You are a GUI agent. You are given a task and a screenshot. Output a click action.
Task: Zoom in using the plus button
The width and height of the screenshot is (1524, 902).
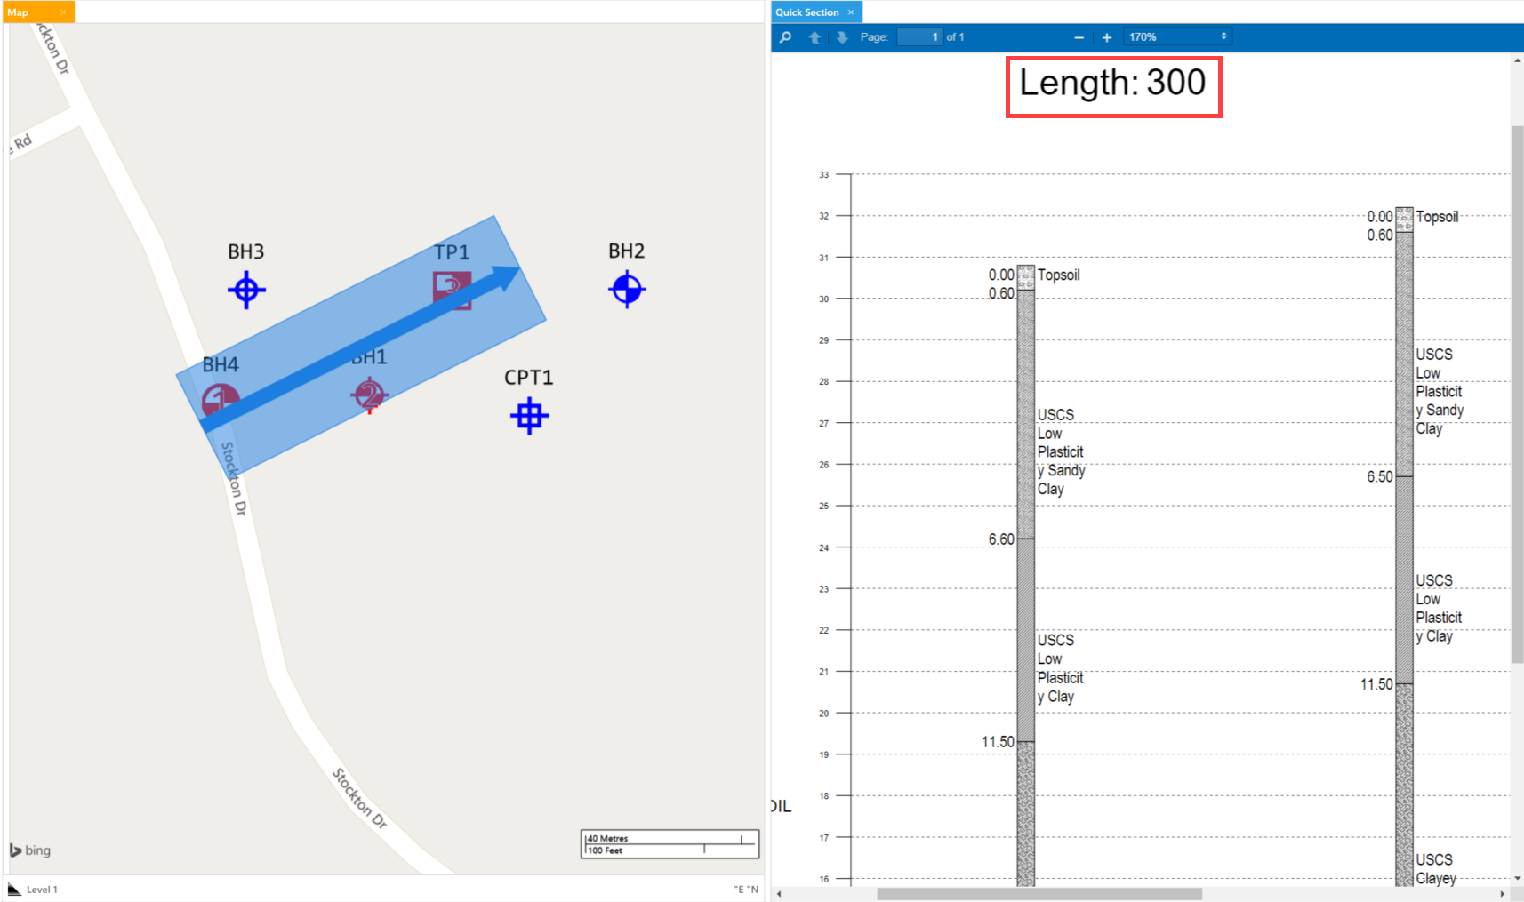point(1107,37)
